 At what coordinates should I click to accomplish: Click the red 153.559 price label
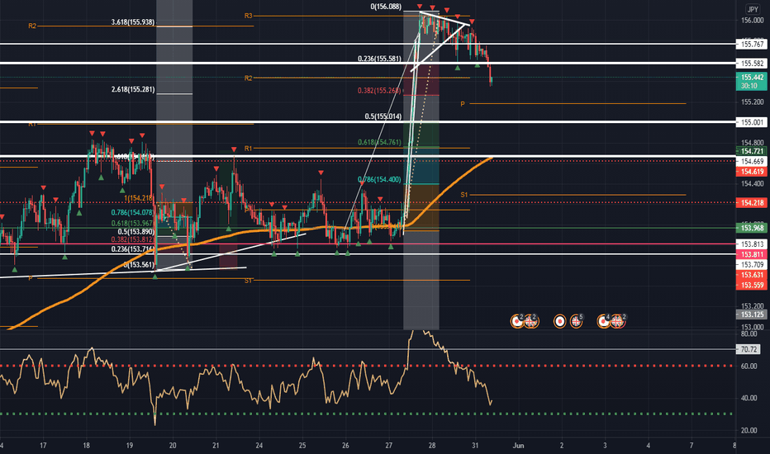(752, 285)
